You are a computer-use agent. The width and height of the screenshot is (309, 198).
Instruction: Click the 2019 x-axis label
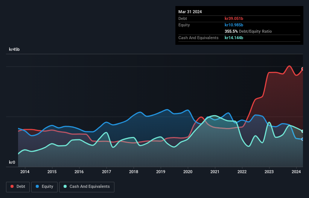tap(161, 172)
